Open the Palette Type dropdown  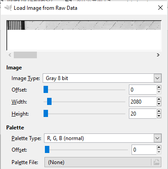pos(103,138)
